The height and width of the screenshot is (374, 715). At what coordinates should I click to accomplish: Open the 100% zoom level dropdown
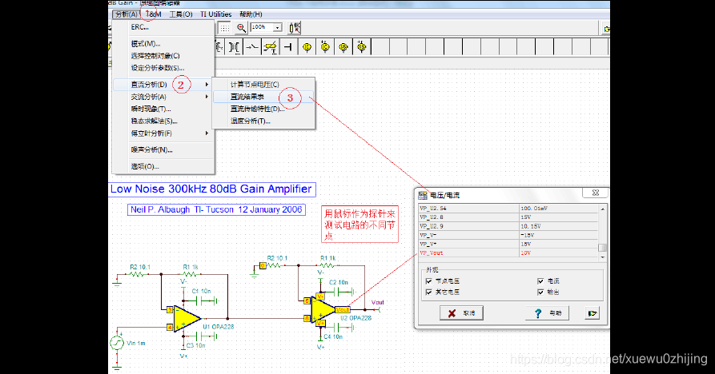pos(277,28)
